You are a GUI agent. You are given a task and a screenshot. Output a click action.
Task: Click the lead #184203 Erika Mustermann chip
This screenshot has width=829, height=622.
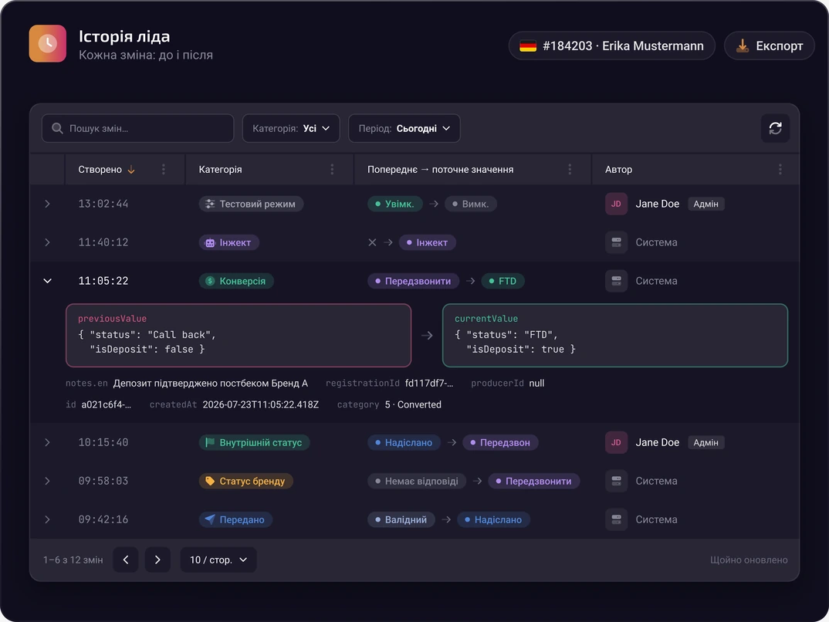click(x=611, y=46)
